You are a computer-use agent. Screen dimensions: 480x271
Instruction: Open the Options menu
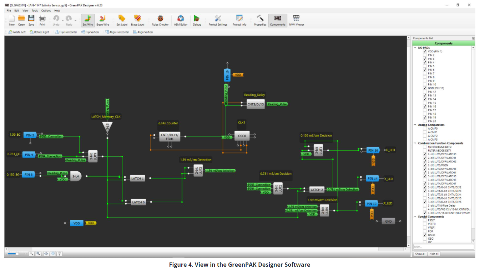(46, 11)
